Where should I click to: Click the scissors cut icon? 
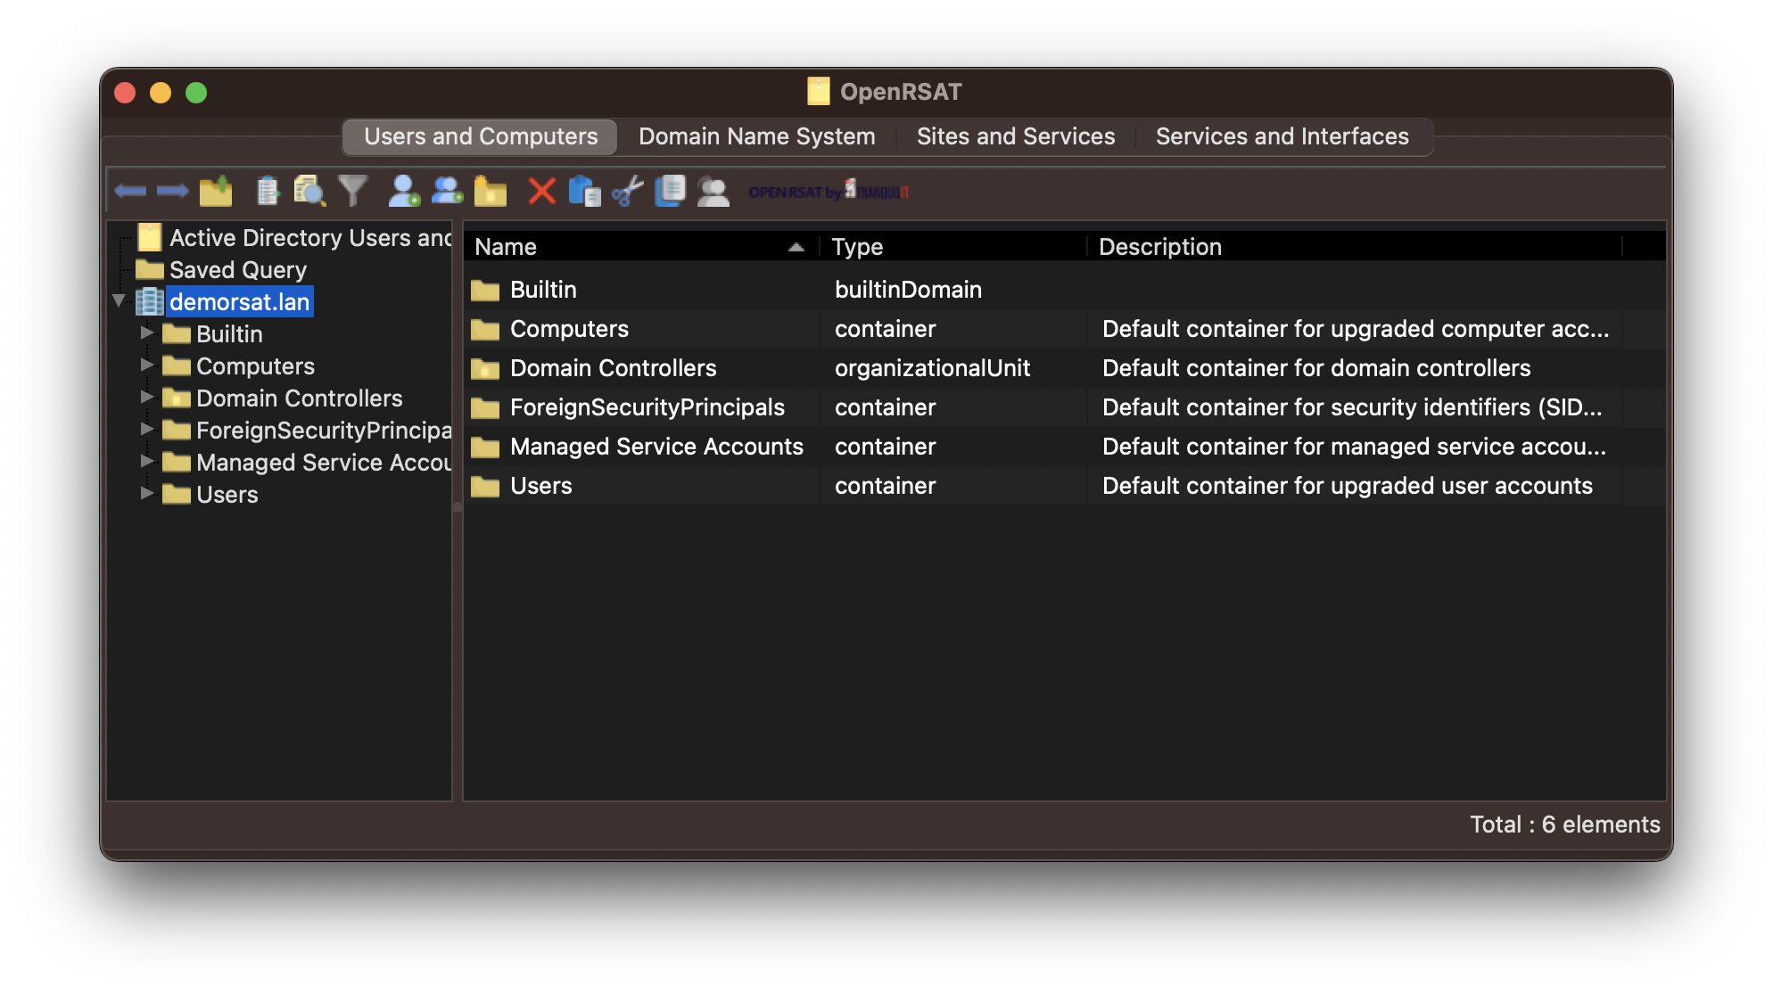[628, 191]
